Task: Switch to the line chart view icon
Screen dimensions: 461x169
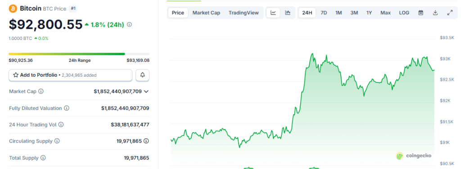Action: (x=273, y=13)
